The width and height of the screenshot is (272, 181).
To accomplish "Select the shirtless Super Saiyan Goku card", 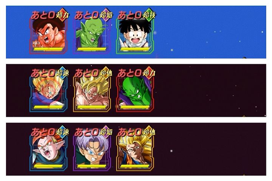I will point(91,94).
